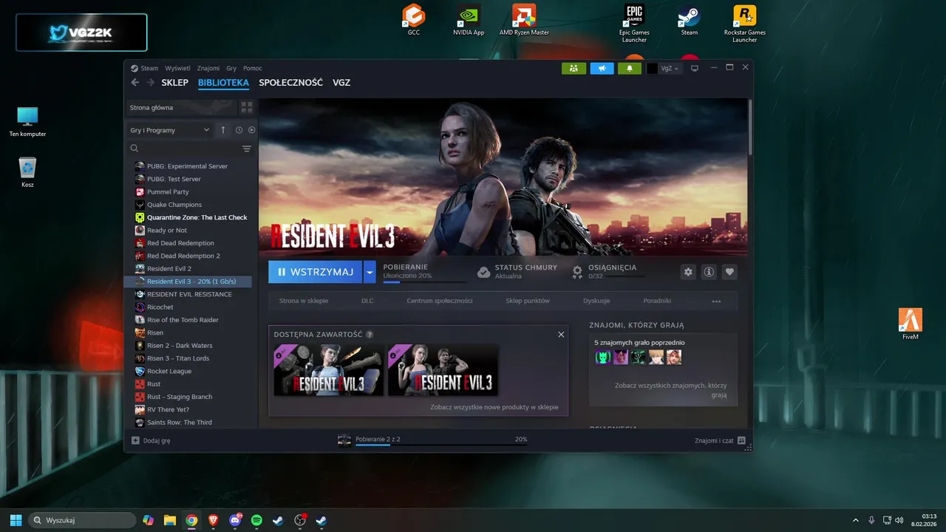Click the help question mark near Dostępna zawartość
The width and height of the screenshot is (946, 532).
pos(370,335)
